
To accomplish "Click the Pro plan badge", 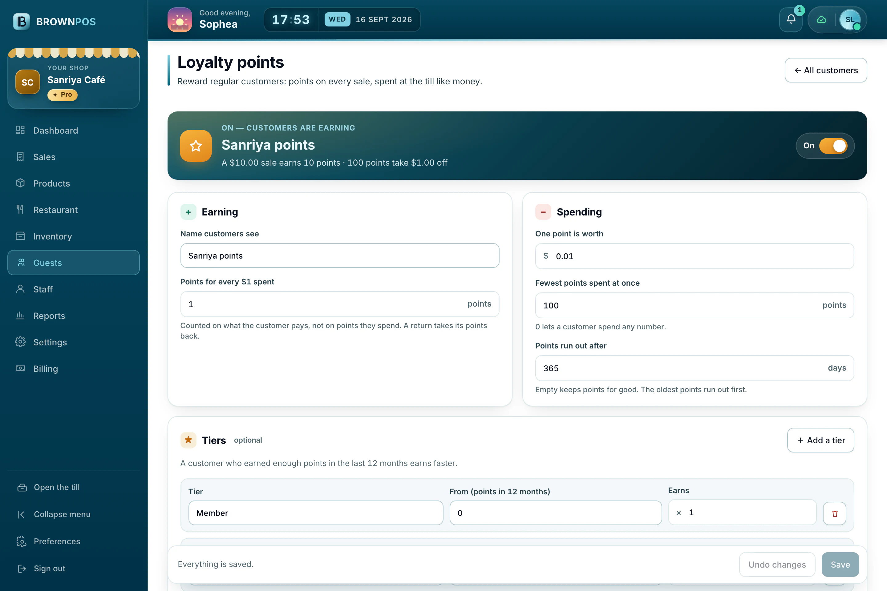I will [63, 94].
